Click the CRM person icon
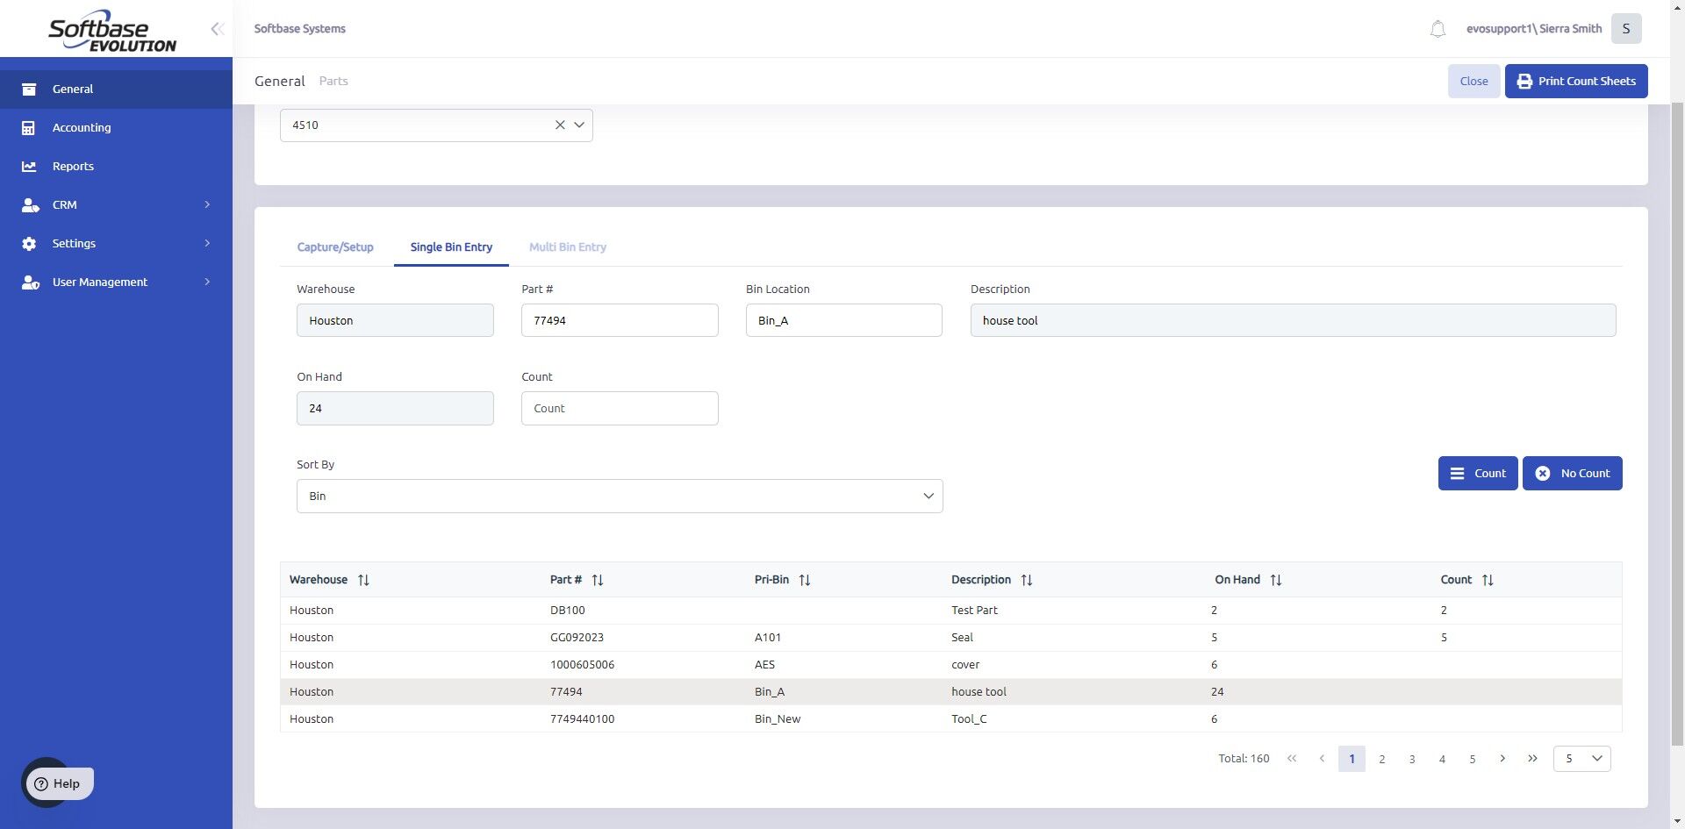Image resolution: width=1685 pixels, height=829 pixels. tap(30, 205)
